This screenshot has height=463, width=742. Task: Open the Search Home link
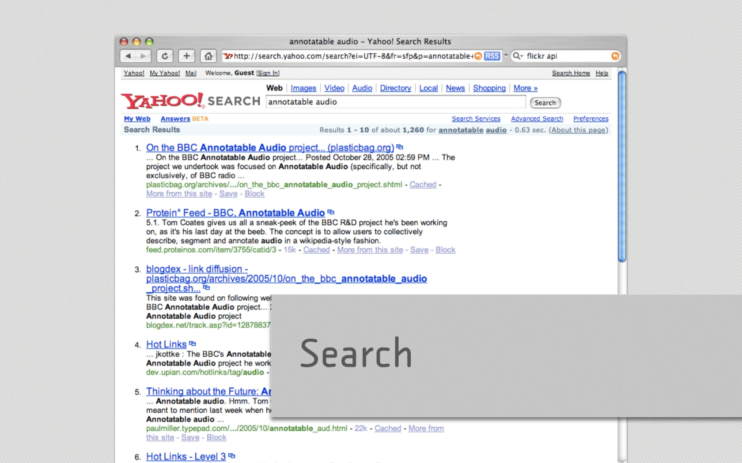click(571, 73)
